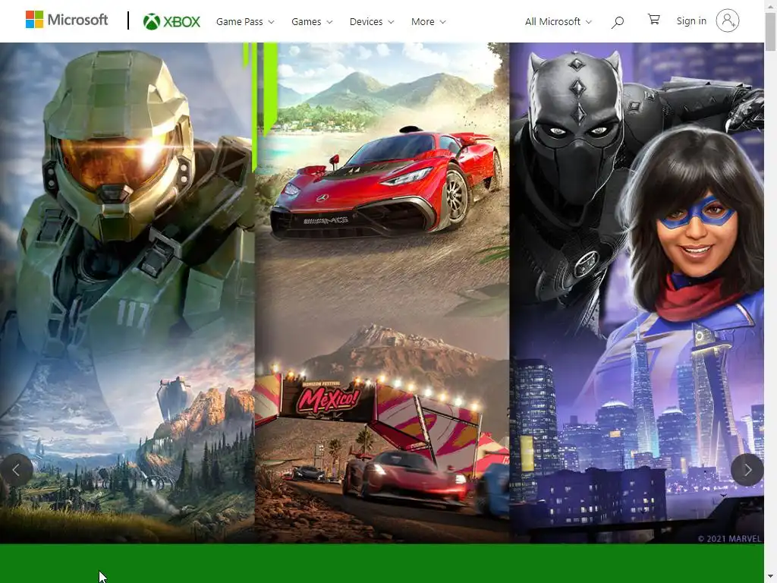Expand the More menu
This screenshot has width=777, height=583.
(428, 22)
